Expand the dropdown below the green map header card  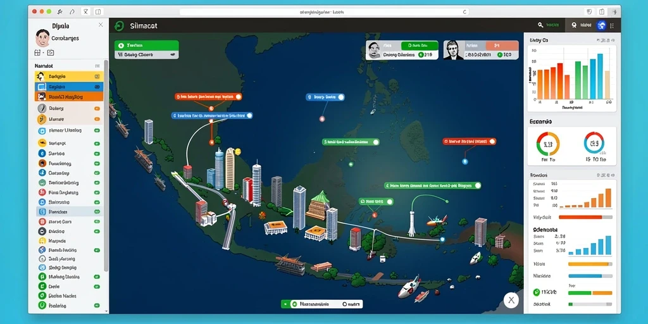pyautogui.click(x=147, y=54)
